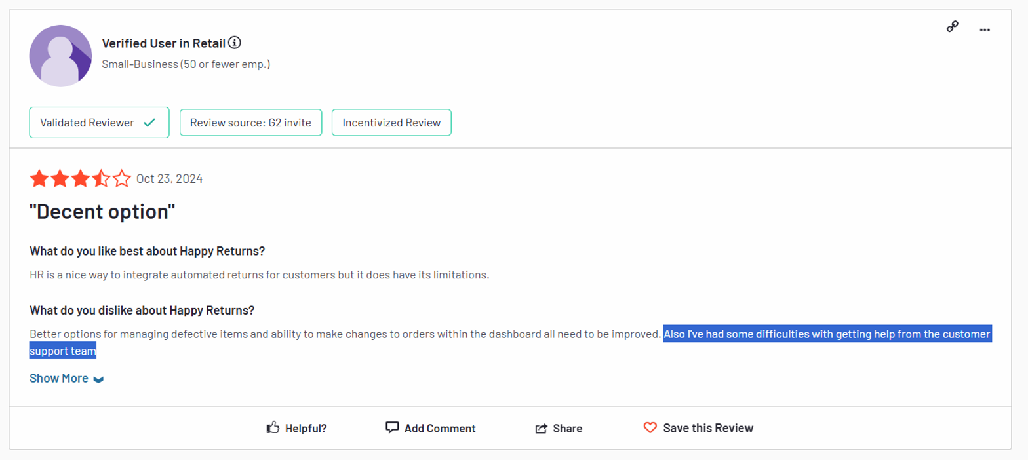Click the Show More chevron arrow

click(x=98, y=379)
